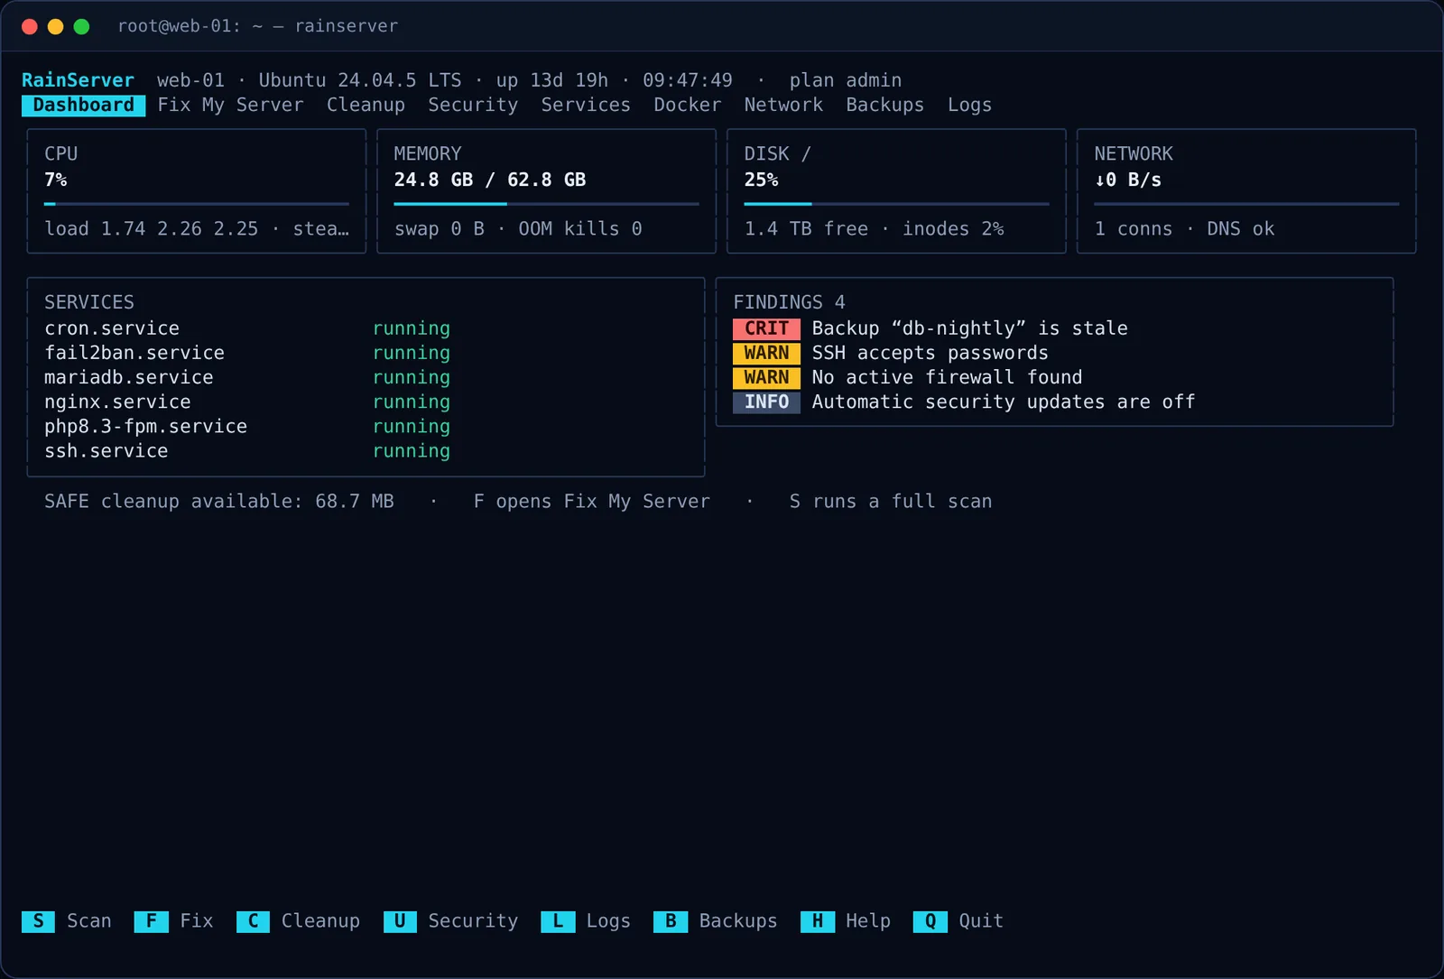The image size is (1444, 979).
Task: Click the C key badge for Cleanup
Action: coord(253,921)
